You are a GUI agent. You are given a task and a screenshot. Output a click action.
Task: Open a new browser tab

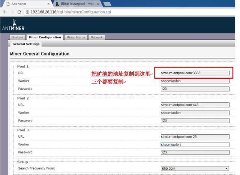pos(108,4)
